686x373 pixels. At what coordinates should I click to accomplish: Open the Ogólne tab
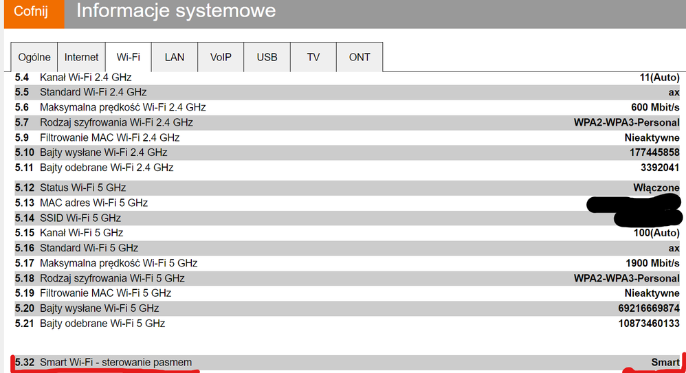(x=34, y=57)
